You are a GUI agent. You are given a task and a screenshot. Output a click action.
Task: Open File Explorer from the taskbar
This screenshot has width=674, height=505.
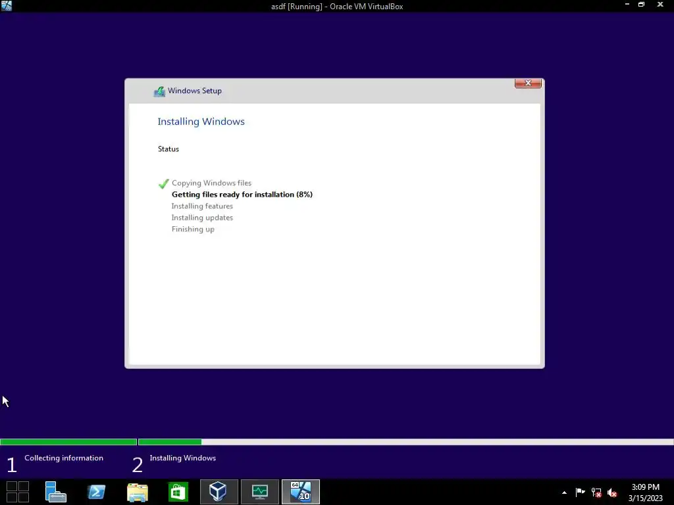[x=138, y=492]
